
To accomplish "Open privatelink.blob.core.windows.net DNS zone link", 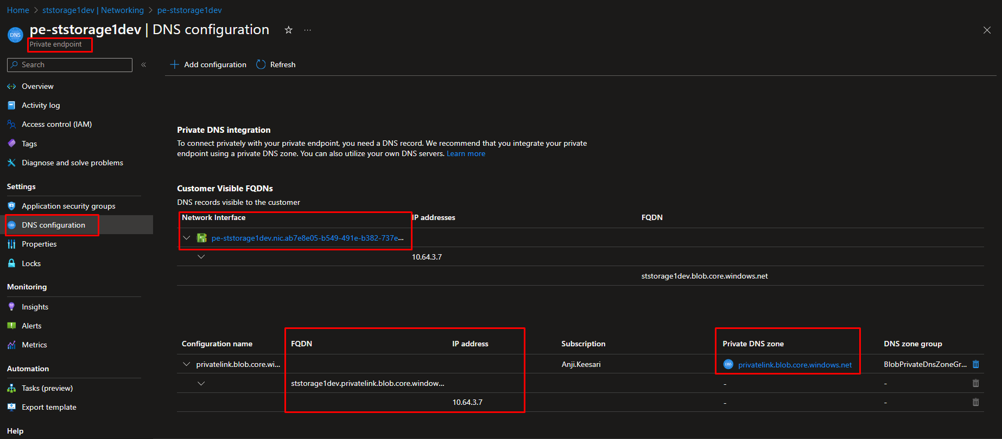I will click(x=795, y=365).
